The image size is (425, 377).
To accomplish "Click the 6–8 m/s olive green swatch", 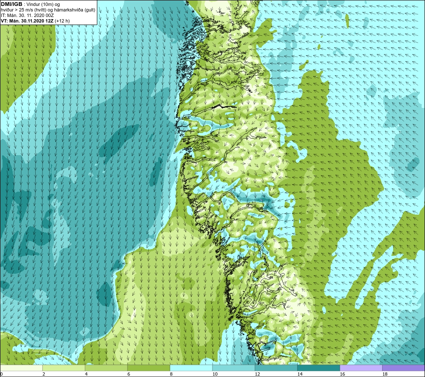I will tap(149, 368).
